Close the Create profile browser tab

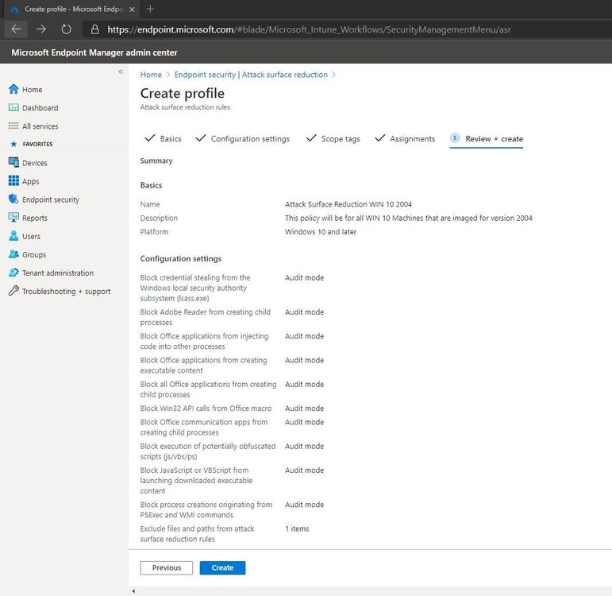coord(132,10)
